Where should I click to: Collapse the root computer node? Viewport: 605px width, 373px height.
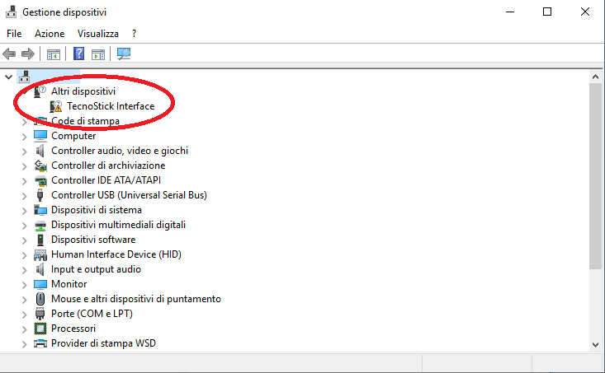9,77
